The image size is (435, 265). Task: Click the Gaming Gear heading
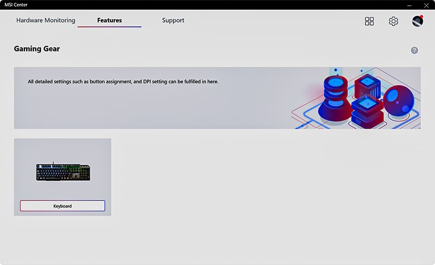(x=37, y=49)
